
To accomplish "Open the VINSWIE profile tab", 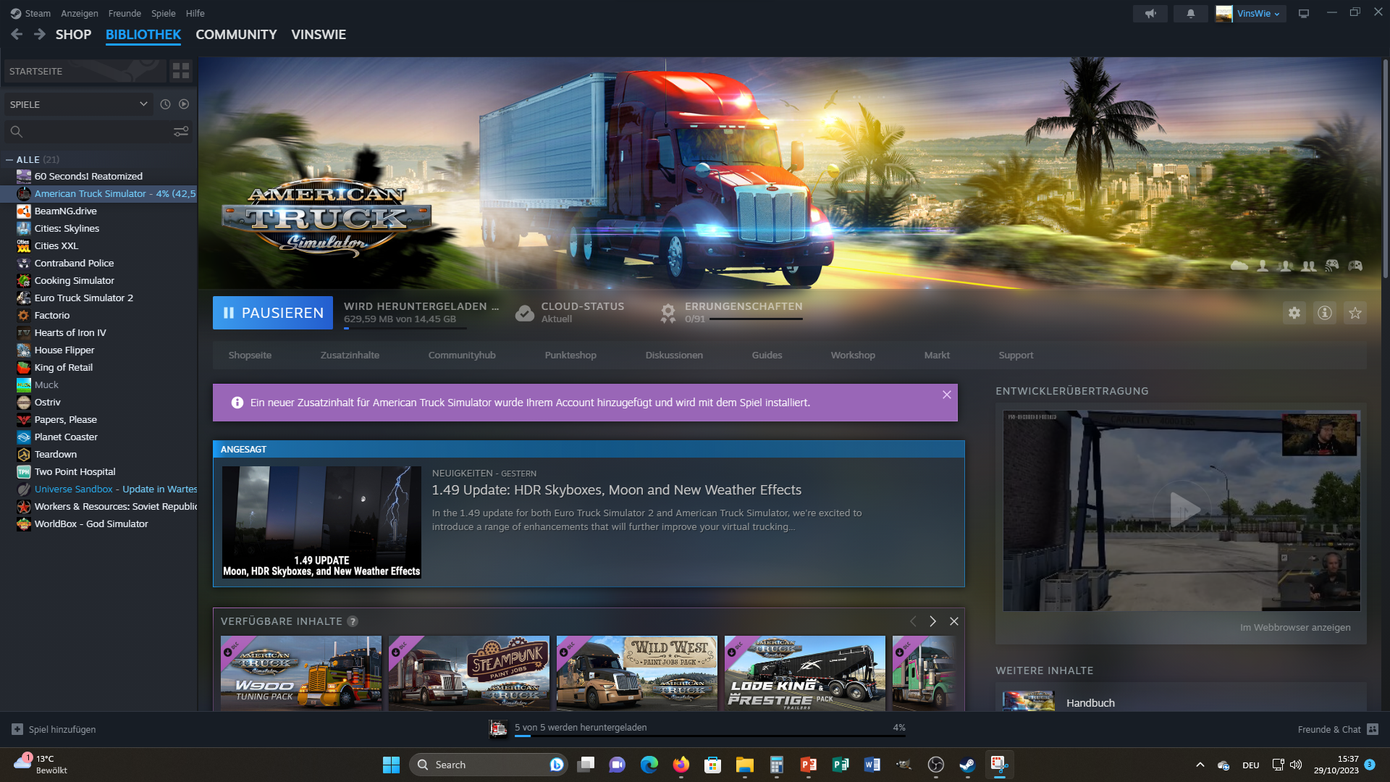I will click(x=319, y=34).
